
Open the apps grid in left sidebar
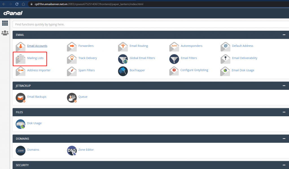tap(5, 23)
